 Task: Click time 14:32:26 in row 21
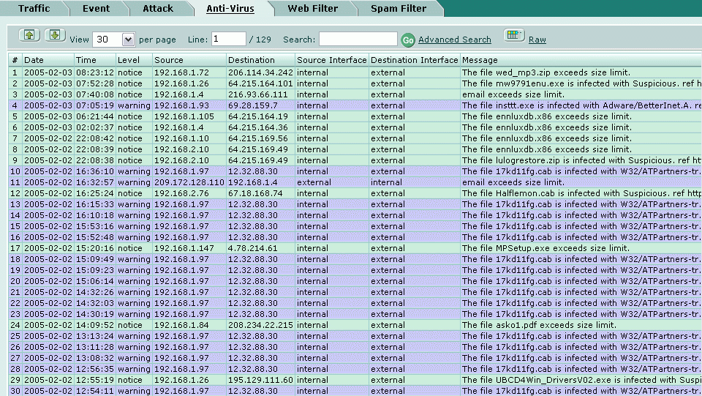click(x=95, y=292)
